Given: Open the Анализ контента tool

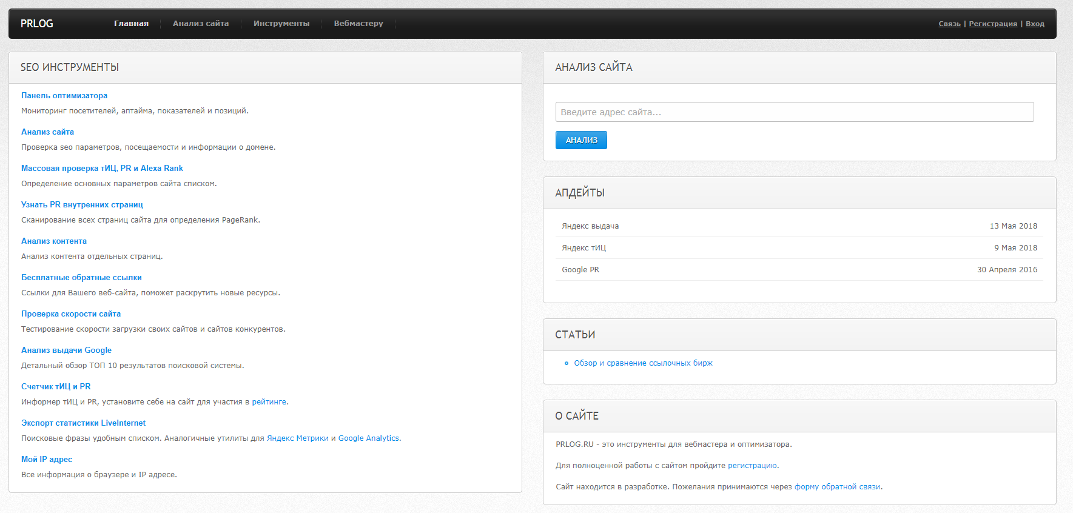Looking at the screenshot, I should pyautogui.click(x=54, y=241).
